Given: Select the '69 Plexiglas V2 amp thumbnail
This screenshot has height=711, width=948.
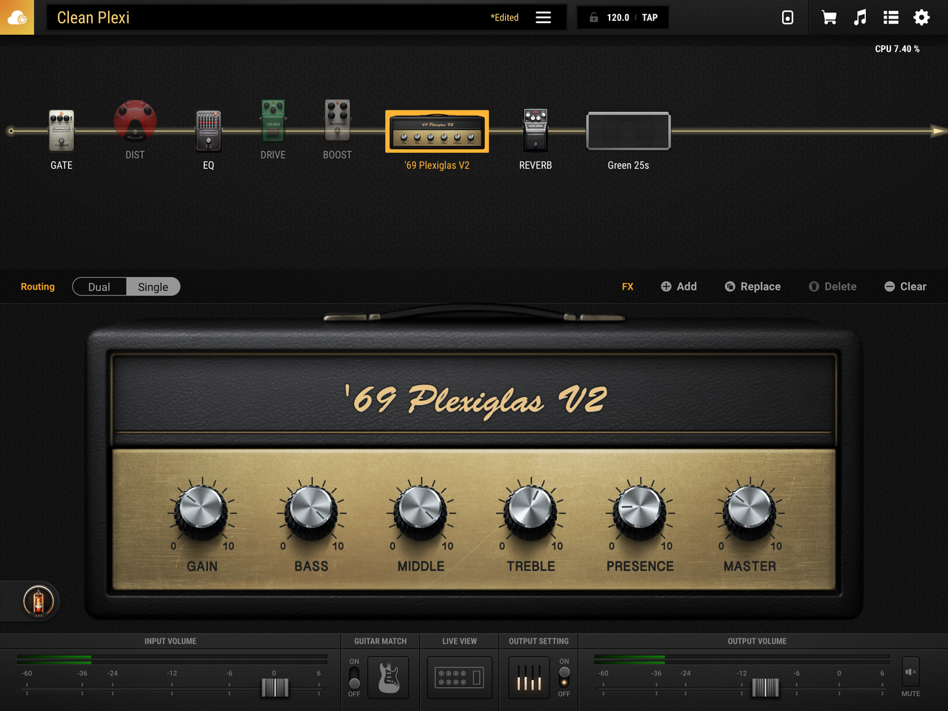Looking at the screenshot, I should 437,131.
